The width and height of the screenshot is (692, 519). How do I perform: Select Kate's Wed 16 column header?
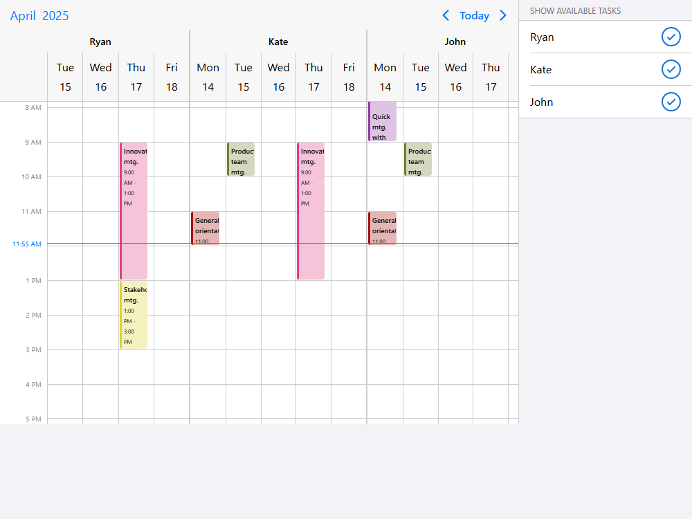pyautogui.click(x=278, y=78)
